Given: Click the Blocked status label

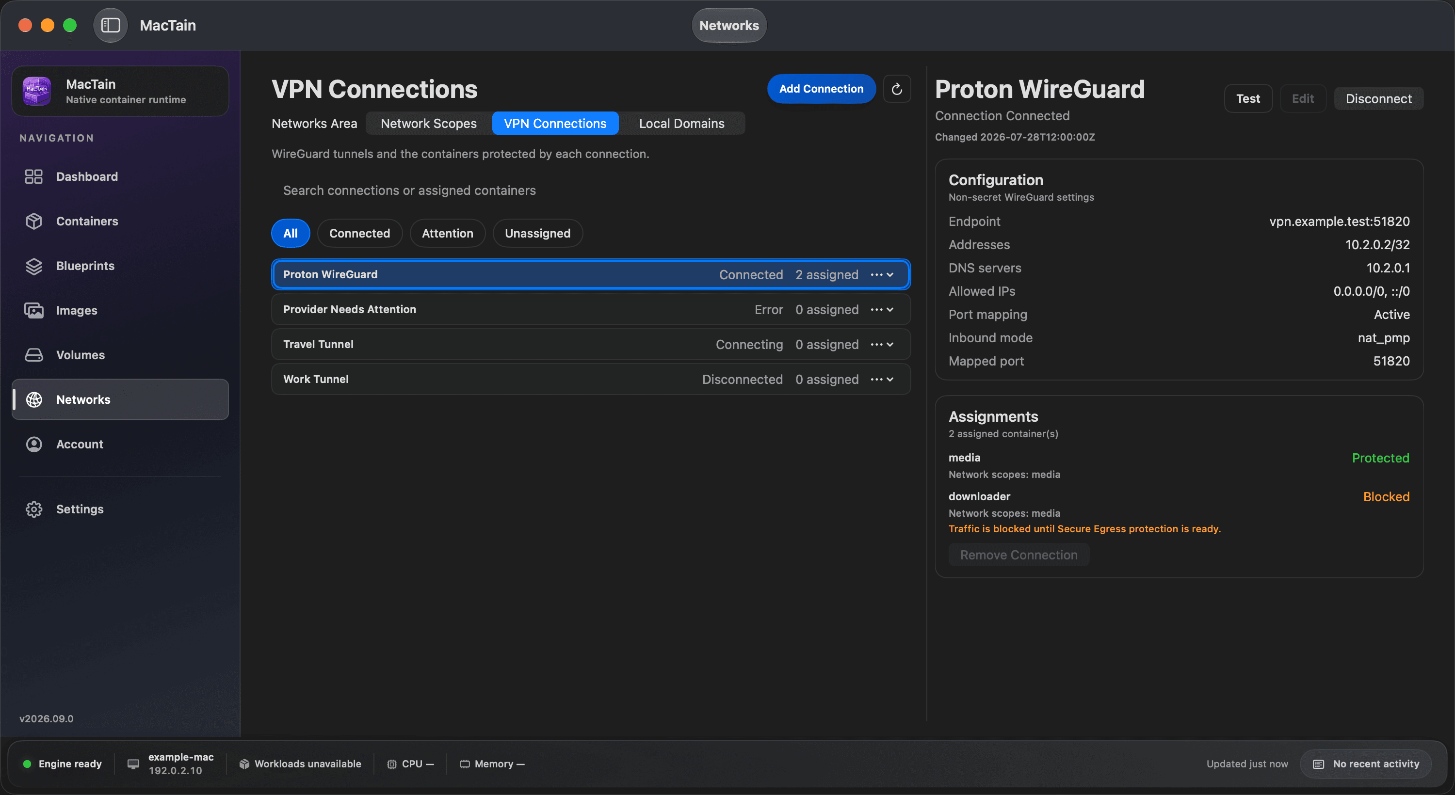Looking at the screenshot, I should pyautogui.click(x=1386, y=496).
